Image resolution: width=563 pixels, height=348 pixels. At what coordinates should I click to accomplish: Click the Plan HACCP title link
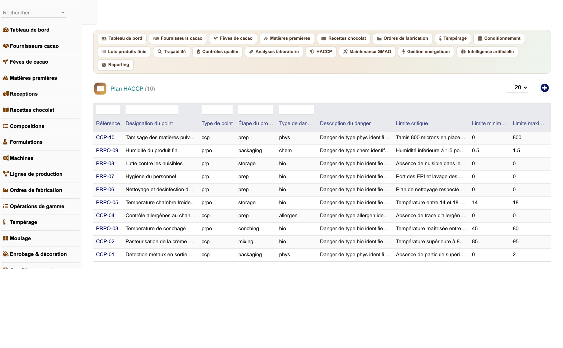[x=127, y=89]
